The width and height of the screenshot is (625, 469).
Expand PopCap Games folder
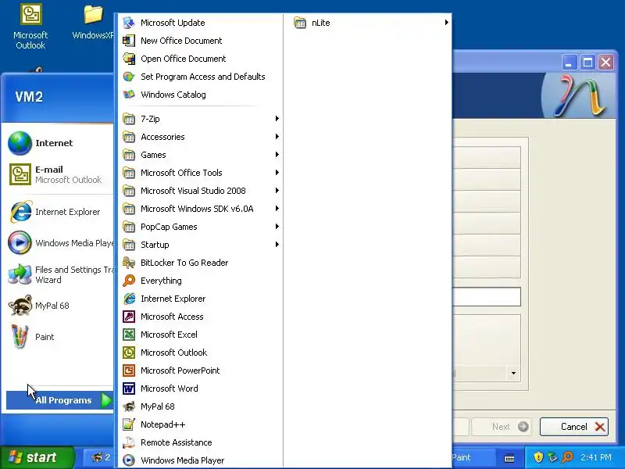[201, 226]
